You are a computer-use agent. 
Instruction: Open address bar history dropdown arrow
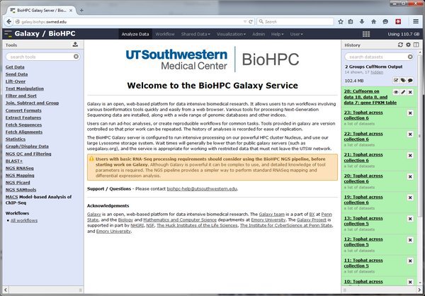245,22
